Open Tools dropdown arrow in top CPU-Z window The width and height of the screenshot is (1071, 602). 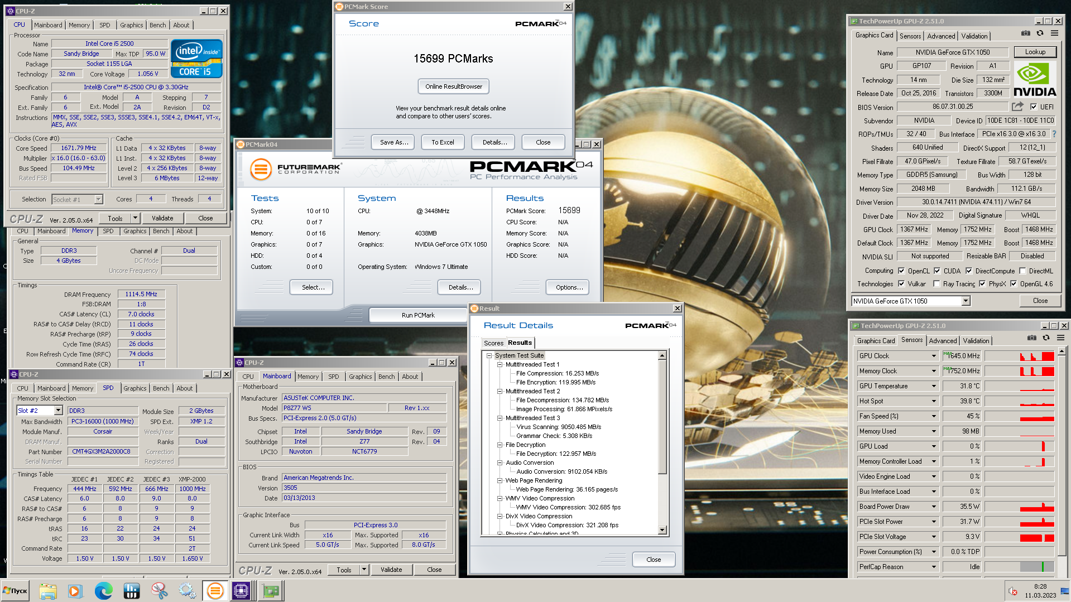click(x=135, y=218)
